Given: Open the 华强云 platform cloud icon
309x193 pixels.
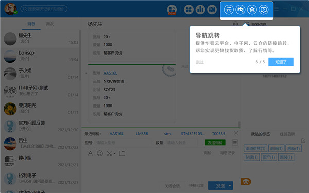Looking at the screenshot, I should tap(229, 9).
